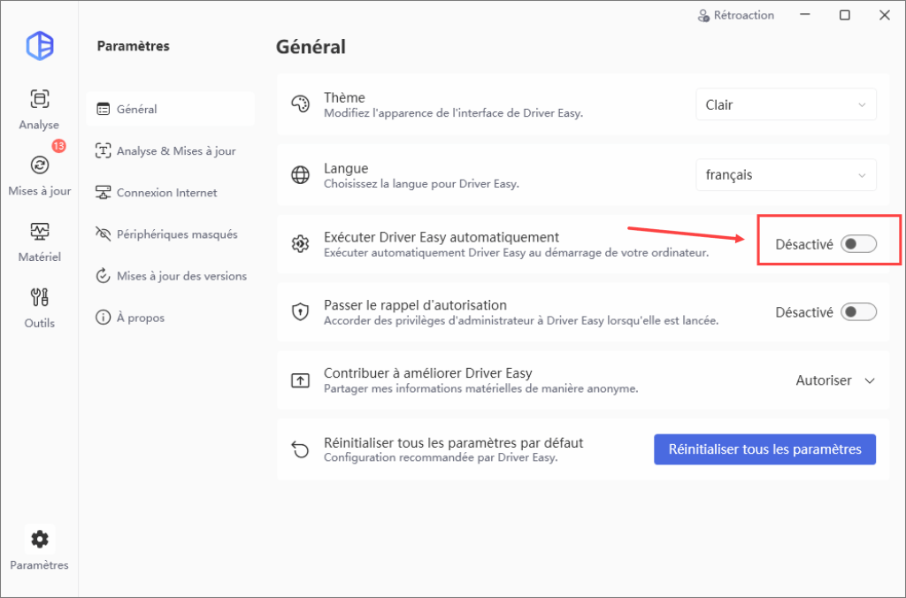Click the Driver Easy logo icon
906x598 pixels.
[40, 46]
